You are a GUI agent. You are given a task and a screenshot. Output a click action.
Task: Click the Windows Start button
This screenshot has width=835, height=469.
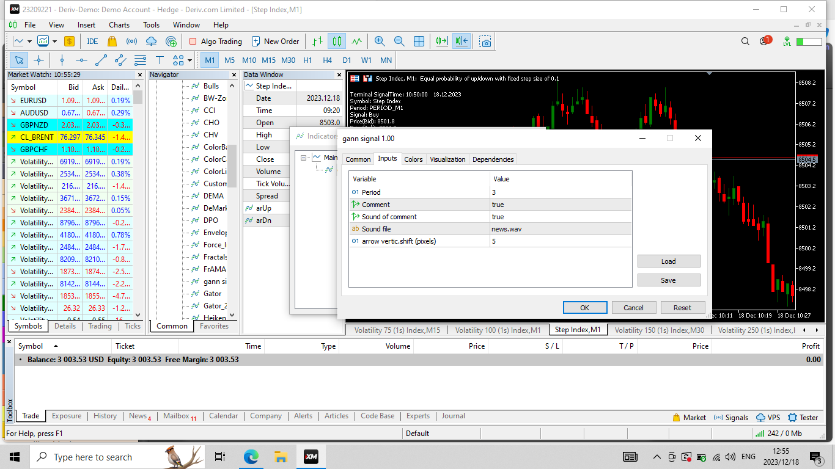[x=15, y=457]
